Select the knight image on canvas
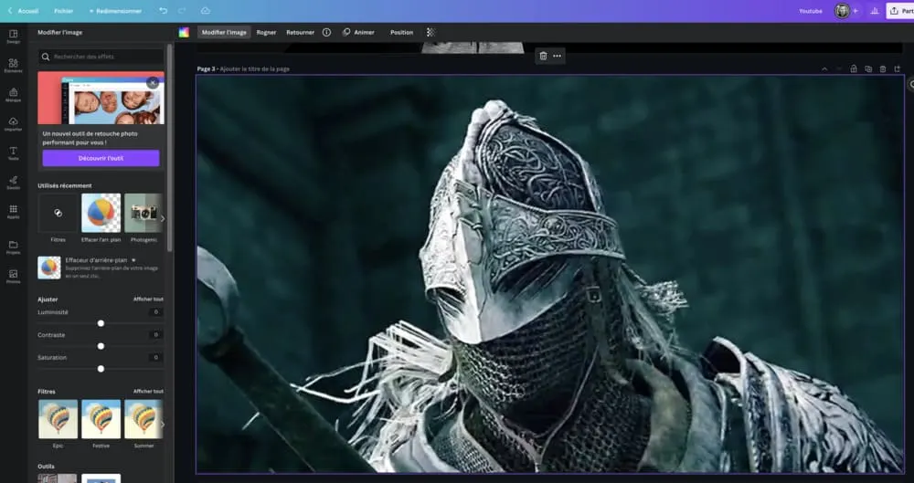Image resolution: width=914 pixels, height=483 pixels. coord(549,274)
